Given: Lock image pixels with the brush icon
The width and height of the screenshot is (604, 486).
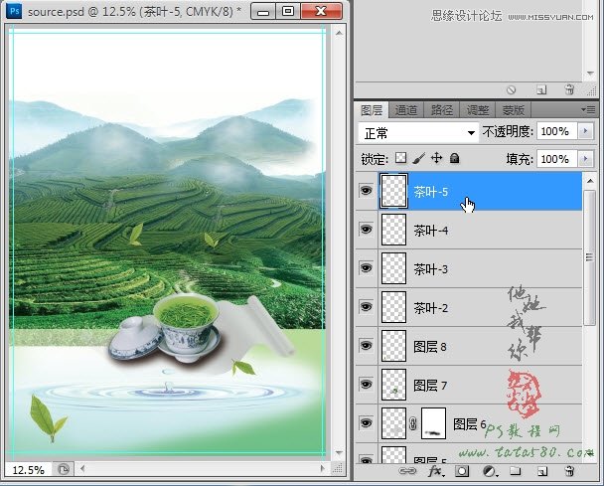Looking at the screenshot, I should pos(418,158).
